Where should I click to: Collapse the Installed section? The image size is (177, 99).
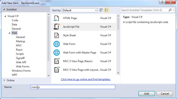pos(4,9)
